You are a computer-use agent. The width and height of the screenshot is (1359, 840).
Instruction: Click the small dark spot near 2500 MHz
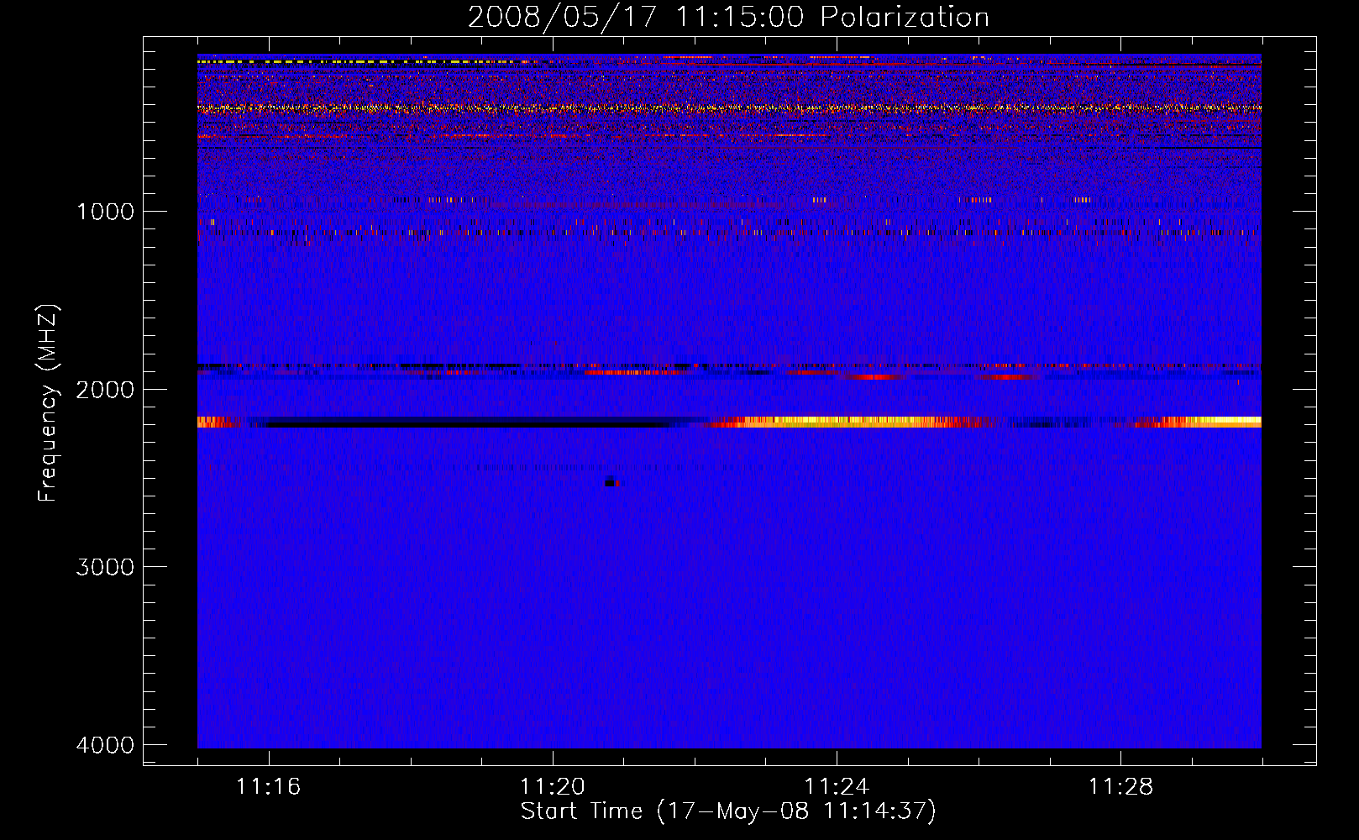[x=611, y=482]
